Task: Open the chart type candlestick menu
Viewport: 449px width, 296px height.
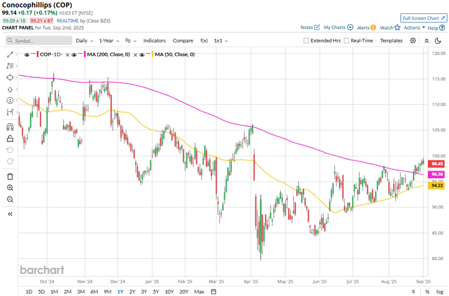Action: pyautogui.click(x=130, y=41)
